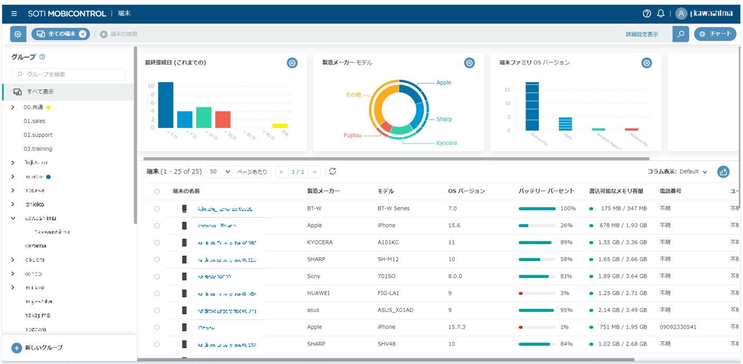Select すべて表示 in groups panel
This screenshot has width=743, height=364.
coord(68,92)
